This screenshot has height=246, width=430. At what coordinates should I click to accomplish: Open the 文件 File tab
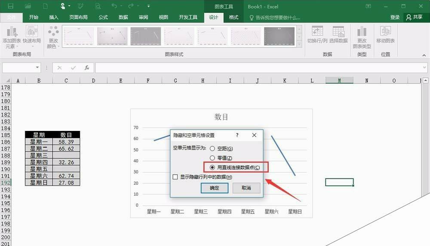click(x=11, y=17)
